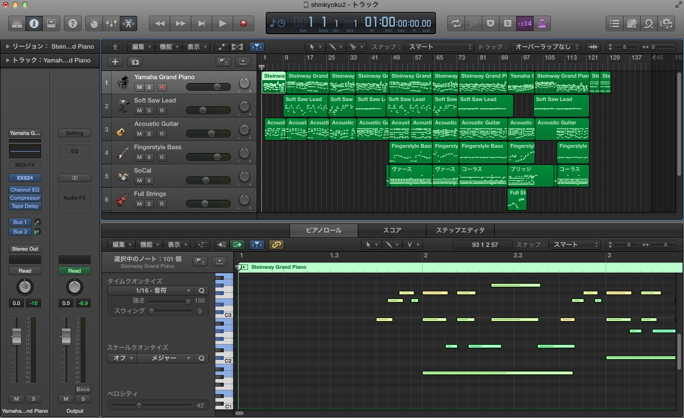684x418 pixels.
Task: Toggle Smart Controls knob icon
Action: click(x=94, y=23)
